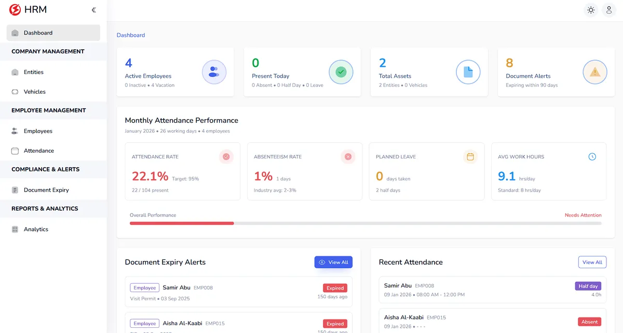Screen dimensions: 623x333
Task: Click the 'Total Assets' card label
Action: (395, 76)
